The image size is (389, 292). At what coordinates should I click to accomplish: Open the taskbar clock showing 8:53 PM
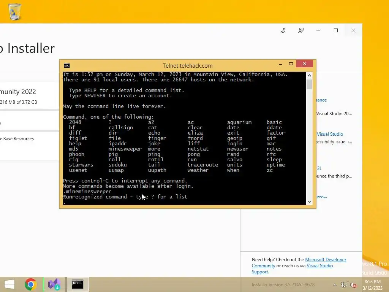[x=373, y=285]
